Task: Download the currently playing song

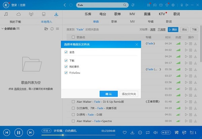Action: 132,132
